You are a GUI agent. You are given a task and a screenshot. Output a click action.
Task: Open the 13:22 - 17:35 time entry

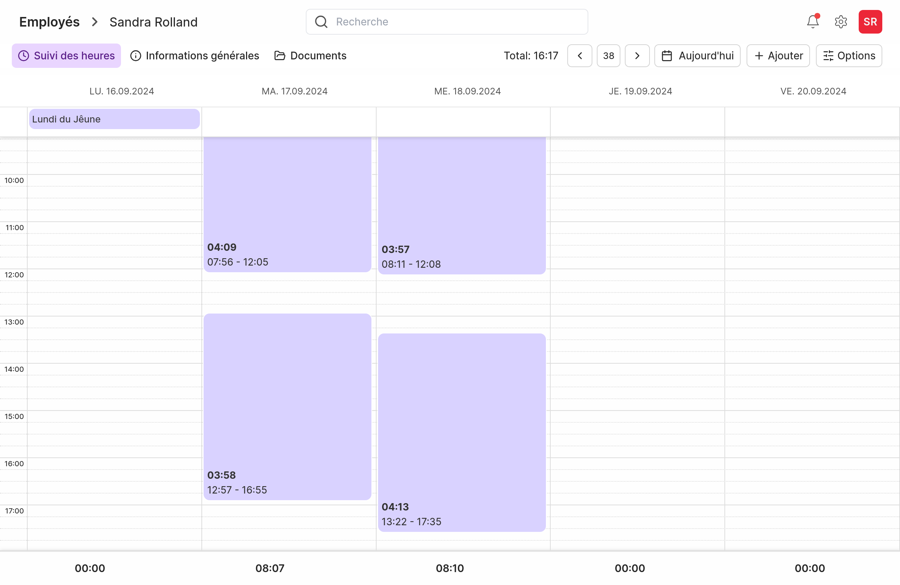(x=462, y=433)
